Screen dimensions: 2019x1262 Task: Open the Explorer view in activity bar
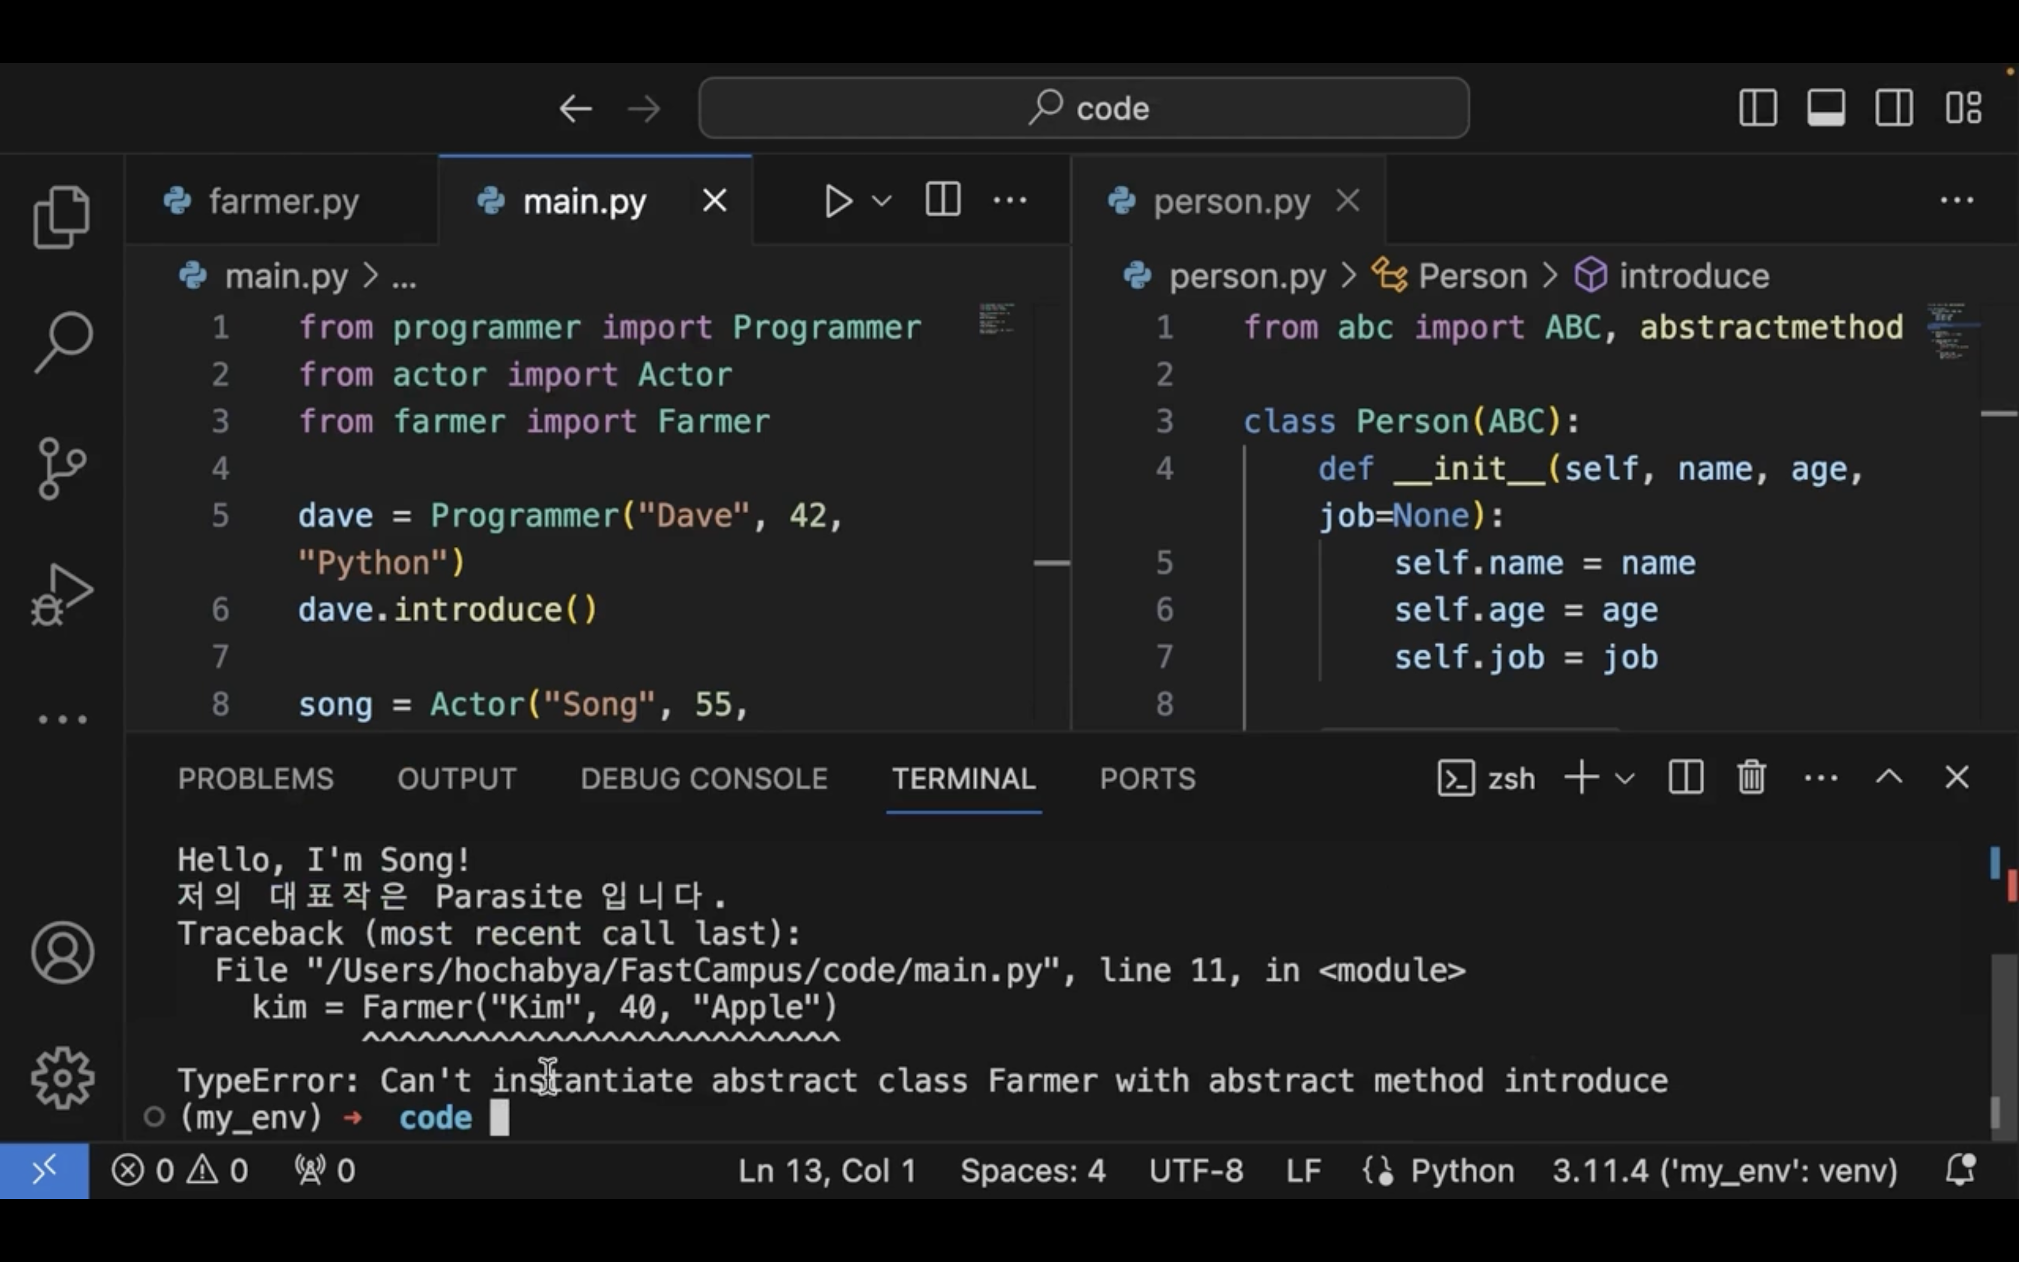(x=62, y=216)
